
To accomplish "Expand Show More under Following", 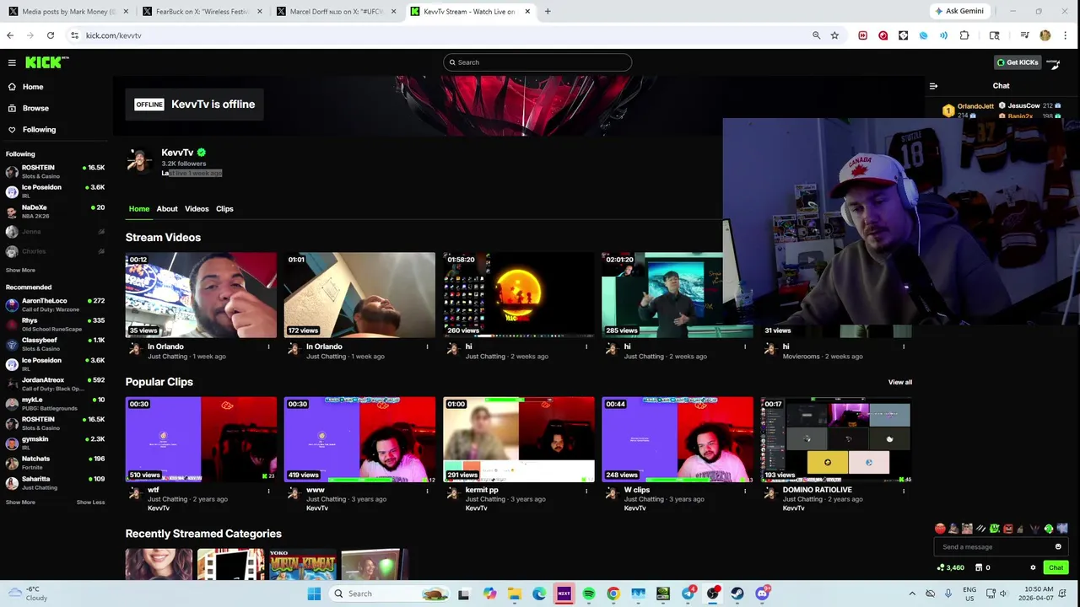I will click(x=20, y=271).
